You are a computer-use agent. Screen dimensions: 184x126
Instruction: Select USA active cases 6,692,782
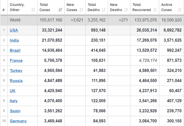click(x=173, y=30)
